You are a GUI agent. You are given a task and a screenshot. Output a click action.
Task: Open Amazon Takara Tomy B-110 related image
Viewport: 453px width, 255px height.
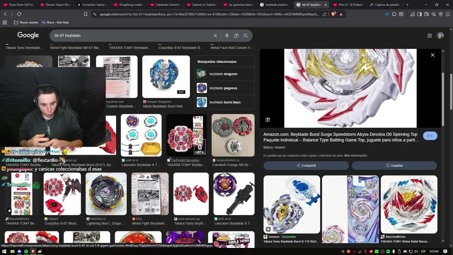292,204
